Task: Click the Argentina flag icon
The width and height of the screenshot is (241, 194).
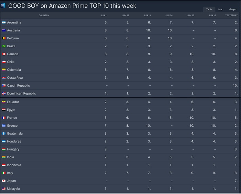Action: tap(4, 22)
